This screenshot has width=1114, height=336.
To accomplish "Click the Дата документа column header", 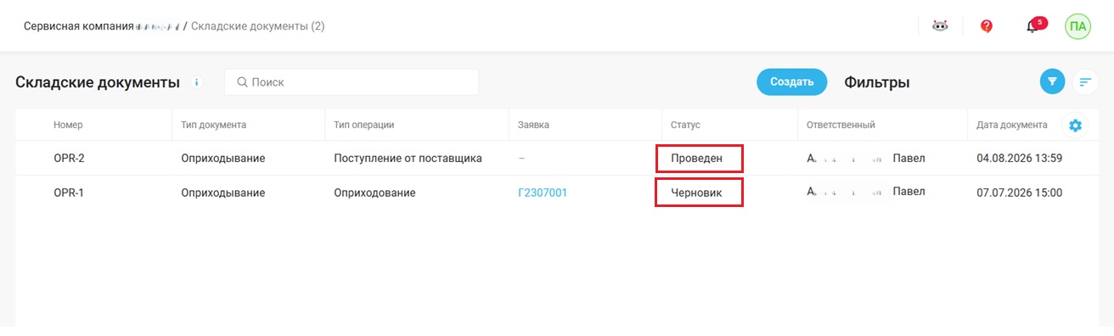I will pyautogui.click(x=1011, y=125).
